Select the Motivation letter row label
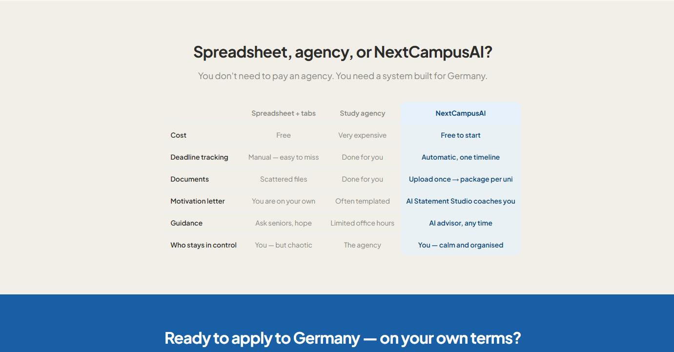Image resolution: width=674 pixels, height=352 pixels. click(198, 201)
